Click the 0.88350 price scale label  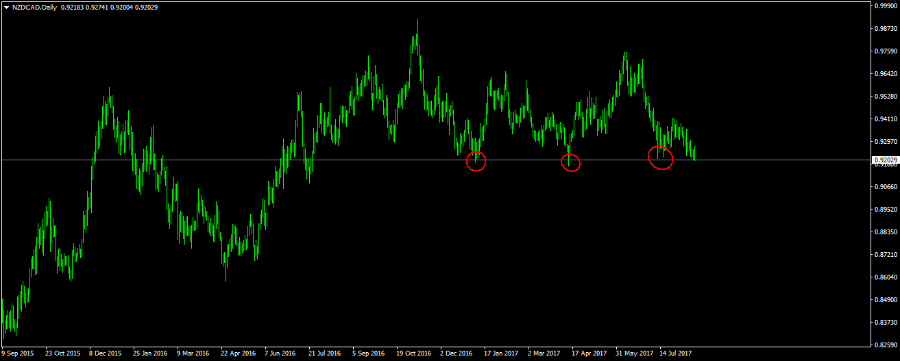(x=886, y=232)
